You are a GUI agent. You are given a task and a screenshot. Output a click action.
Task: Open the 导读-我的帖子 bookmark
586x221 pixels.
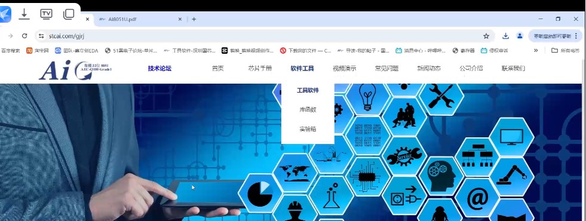coord(363,51)
